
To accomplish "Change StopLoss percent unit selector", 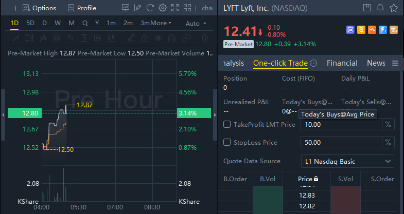I will click(388, 142).
